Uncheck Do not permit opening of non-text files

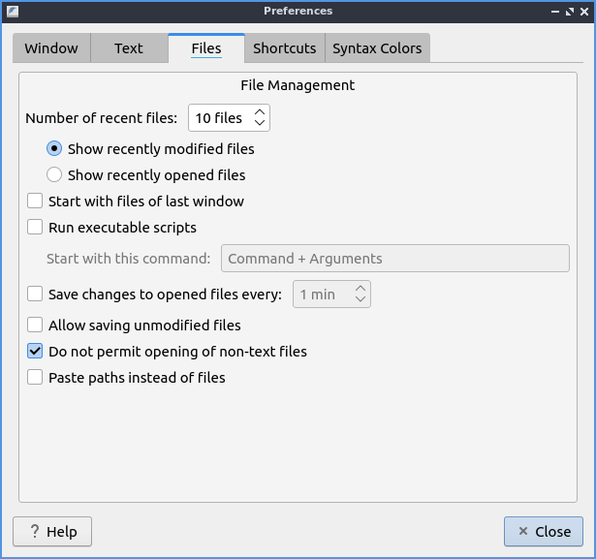tap(36, 352)
